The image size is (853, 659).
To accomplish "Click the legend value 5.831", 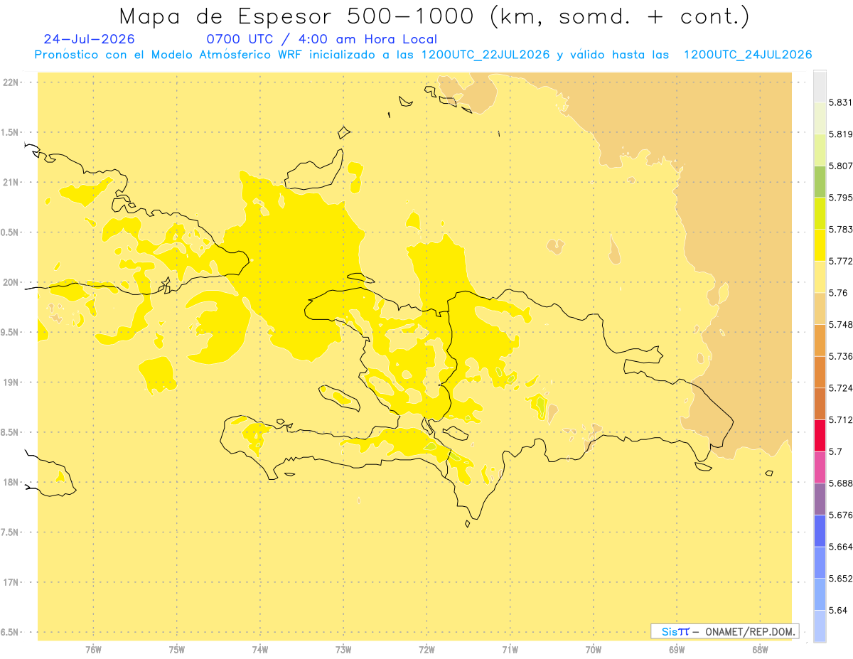I will 840,102.
